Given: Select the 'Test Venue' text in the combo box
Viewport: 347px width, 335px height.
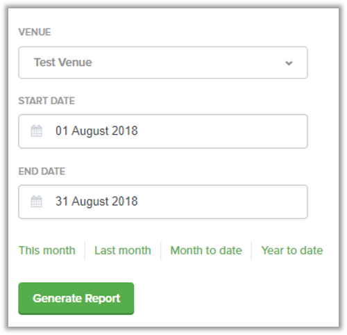Looking at the screenshot, I should point(63,63).
